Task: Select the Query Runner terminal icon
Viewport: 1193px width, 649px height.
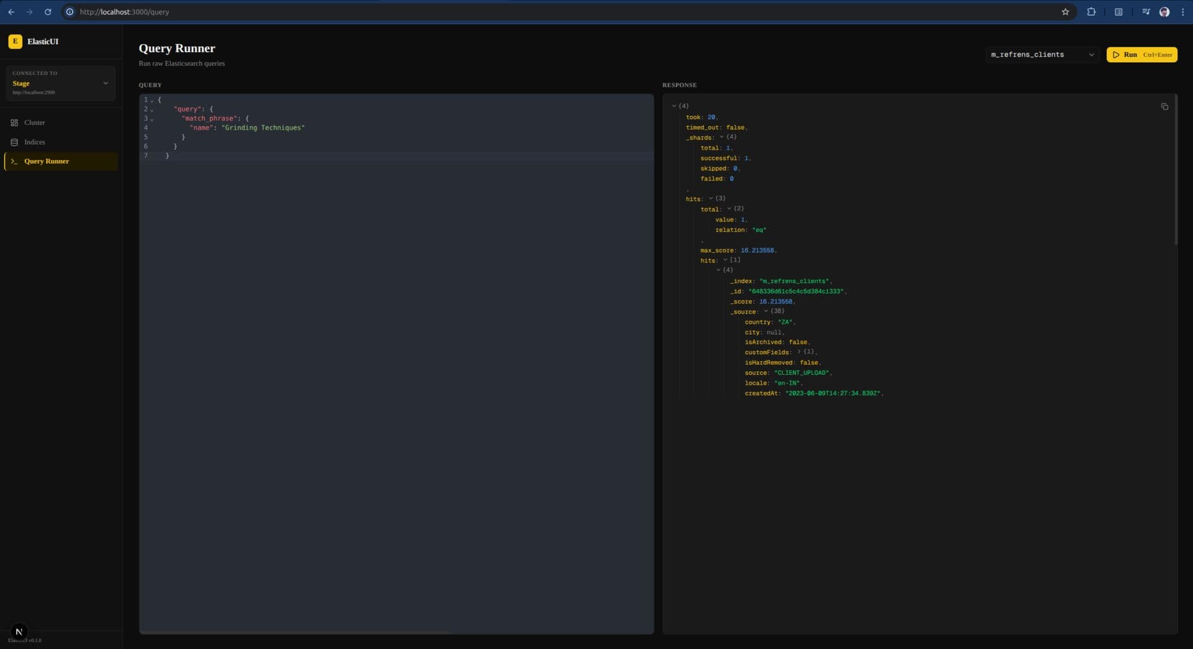Action: 15,162
